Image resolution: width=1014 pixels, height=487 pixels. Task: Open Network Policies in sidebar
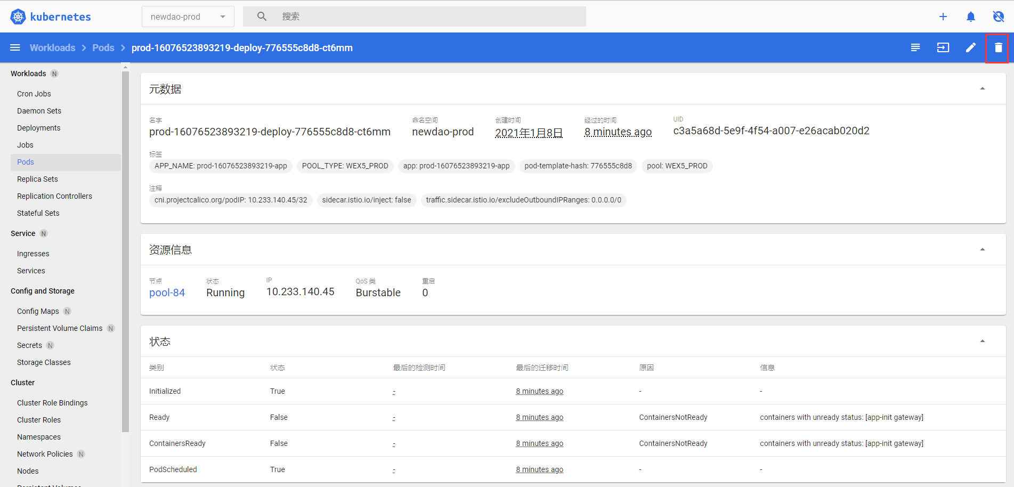click(x=45, y=454)
